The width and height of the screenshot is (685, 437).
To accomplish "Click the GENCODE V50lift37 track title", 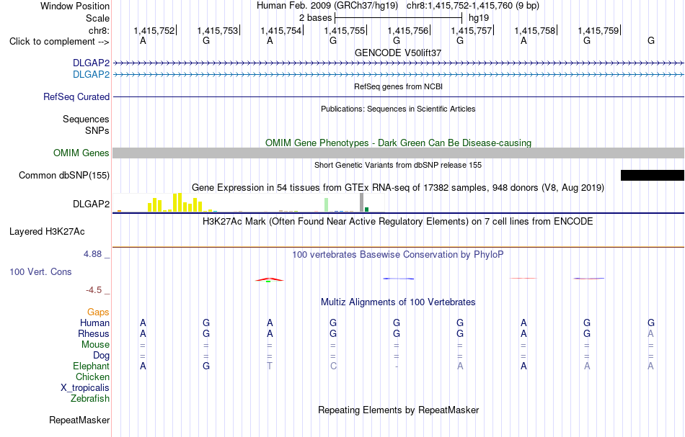I will pos(398,53).
